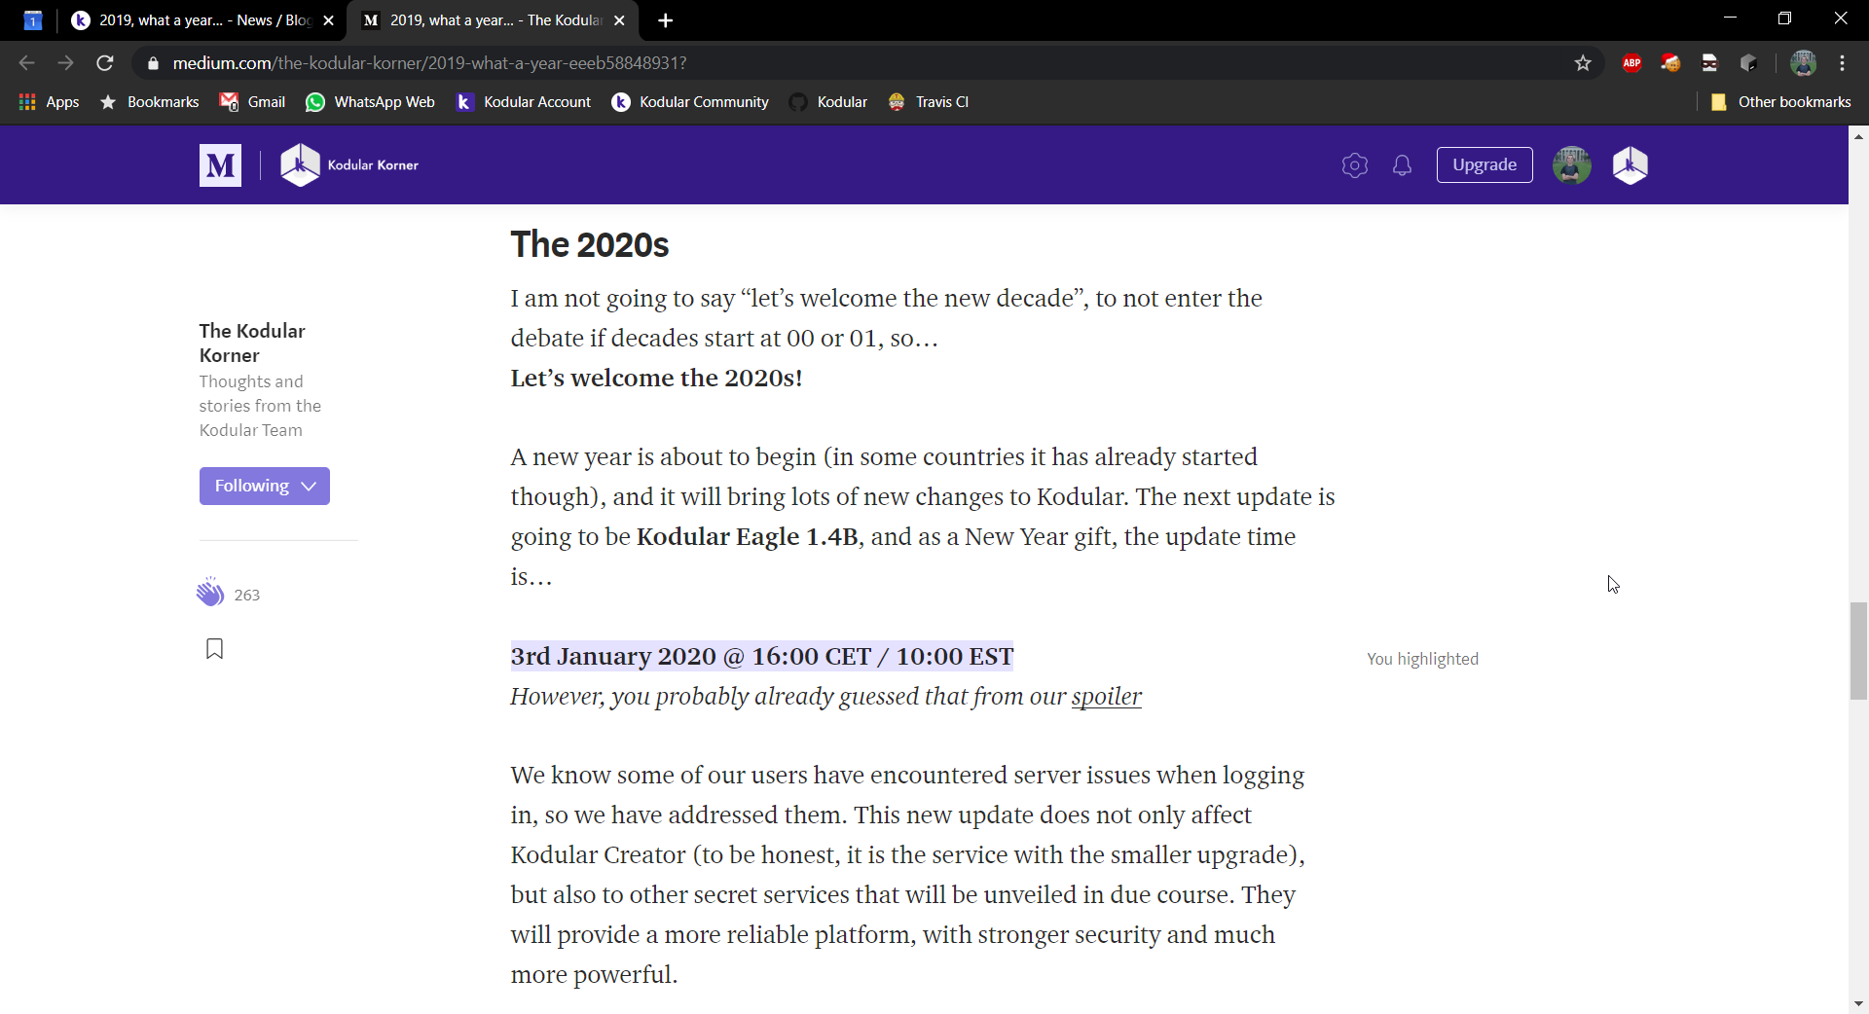Open the Kodular publication avatar in the header
Image resolution: width=1869 pixels, height=1014 pixels.
click(1631, 165)
